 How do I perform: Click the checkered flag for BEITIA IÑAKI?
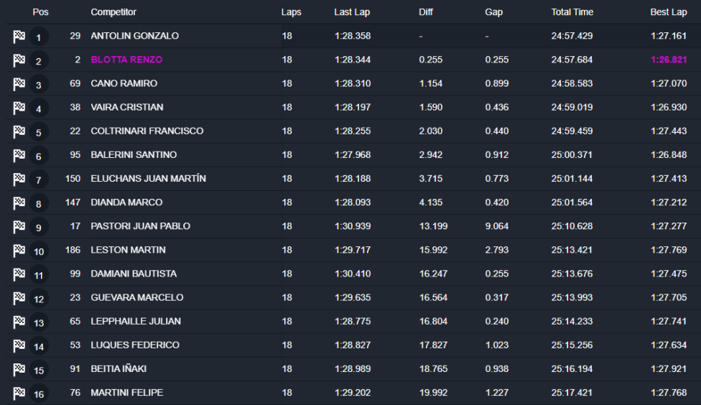coord(19,369)
